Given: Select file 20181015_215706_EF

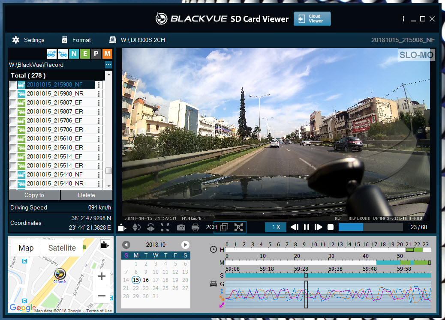Looking at the screenshot, I should click(x=54, y=120).
